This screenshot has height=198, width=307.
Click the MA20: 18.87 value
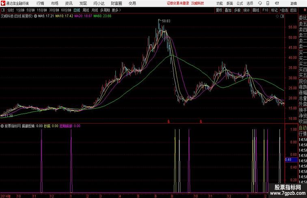[83, 16]
